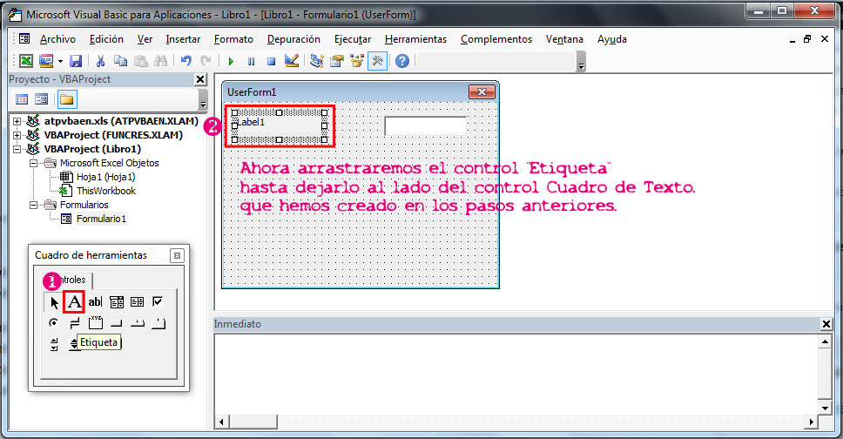
Task: Save the workbook with floppy icon
Action: click(76, 61)
